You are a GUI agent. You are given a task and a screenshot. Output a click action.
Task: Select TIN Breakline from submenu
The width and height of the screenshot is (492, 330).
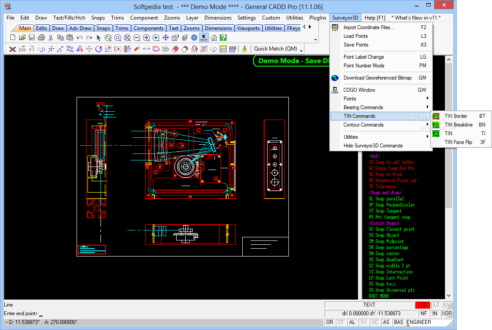(459, 125)
